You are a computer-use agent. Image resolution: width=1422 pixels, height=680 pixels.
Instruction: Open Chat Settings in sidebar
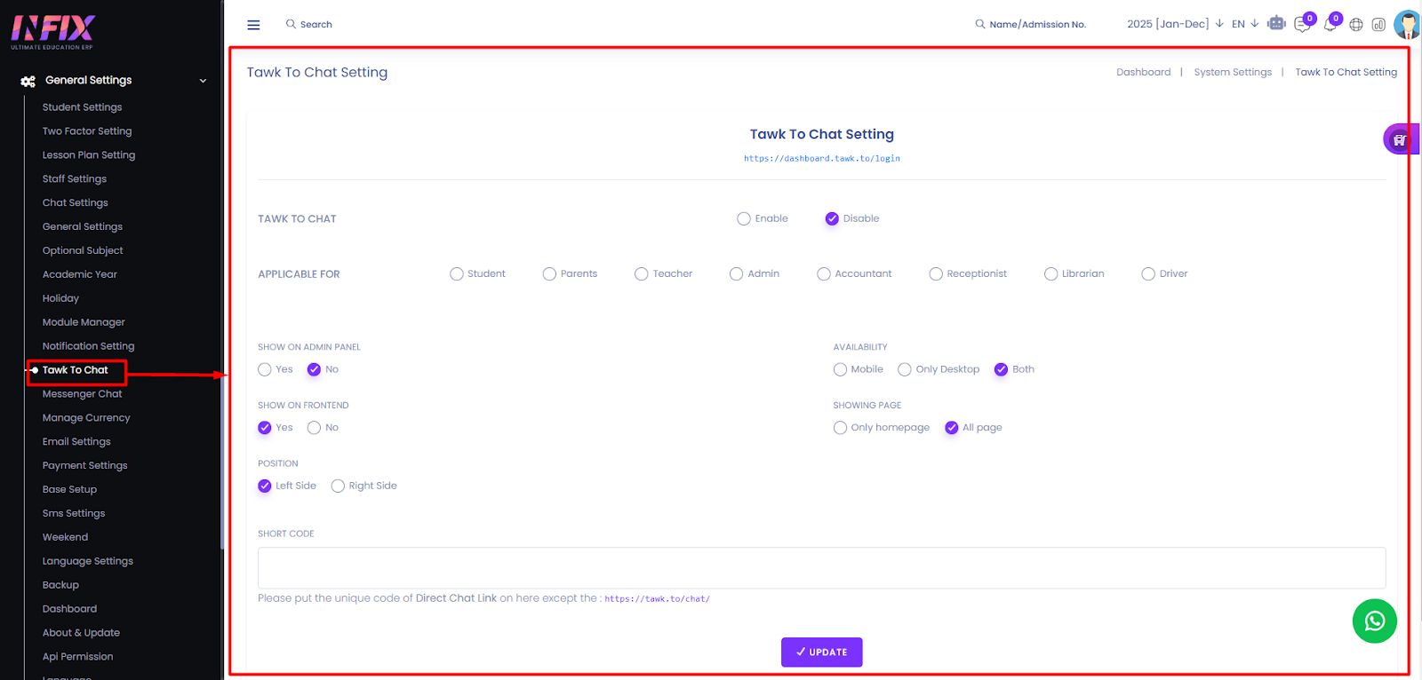tap(76, 203)
